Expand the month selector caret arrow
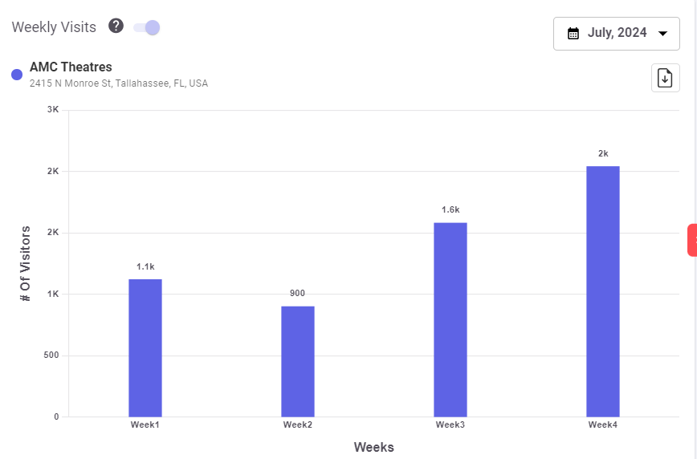The image size is (697, 459). [x=662, y=34]
